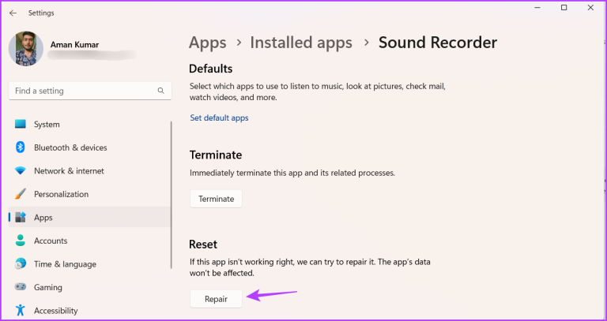
Task: Click the Defaults section heading
Action: [210, 69]
